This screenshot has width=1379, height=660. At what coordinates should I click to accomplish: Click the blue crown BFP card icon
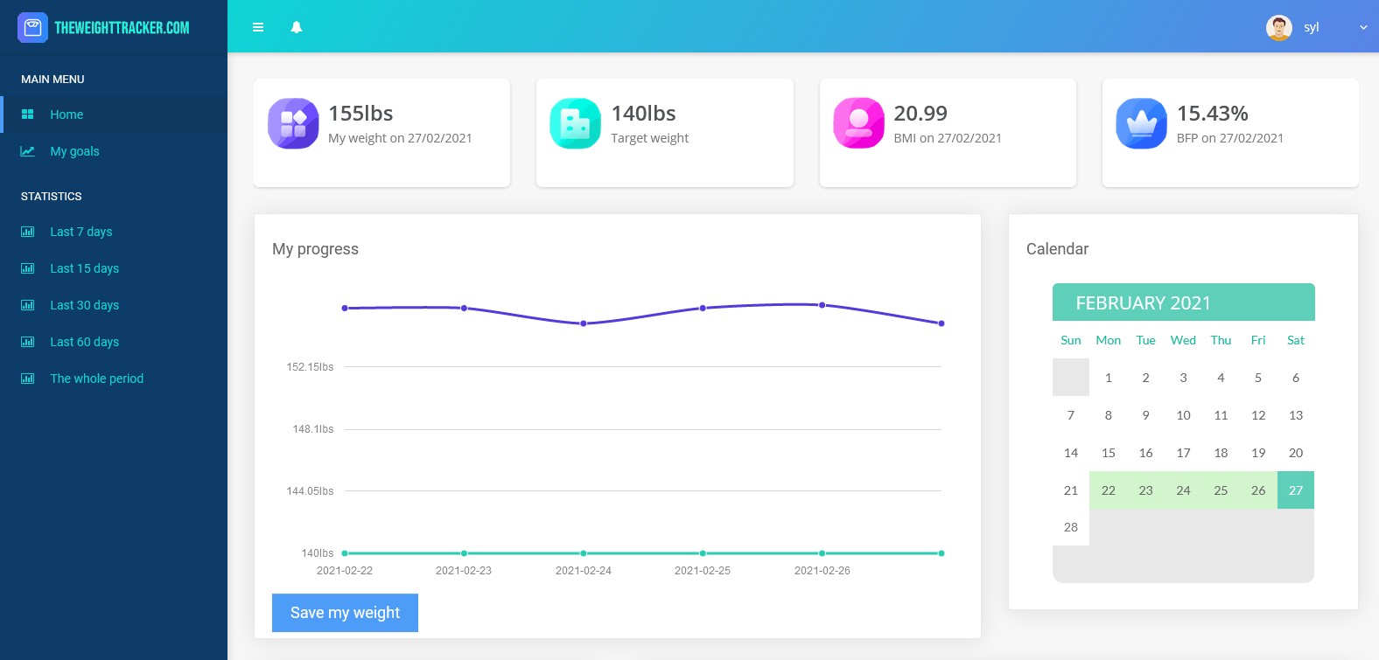coord(1141,123)
